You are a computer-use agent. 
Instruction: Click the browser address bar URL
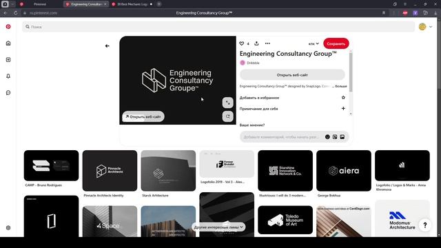point(43,13)
